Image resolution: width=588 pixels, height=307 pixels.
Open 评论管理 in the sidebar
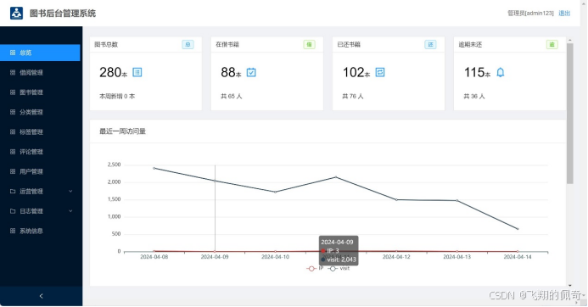click(40, 152)
